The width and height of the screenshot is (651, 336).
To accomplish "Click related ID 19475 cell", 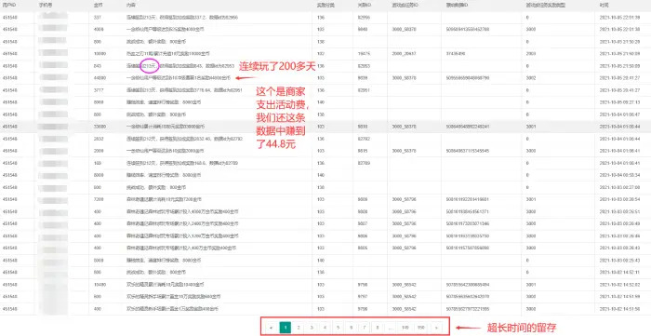I will pos(364,54).
